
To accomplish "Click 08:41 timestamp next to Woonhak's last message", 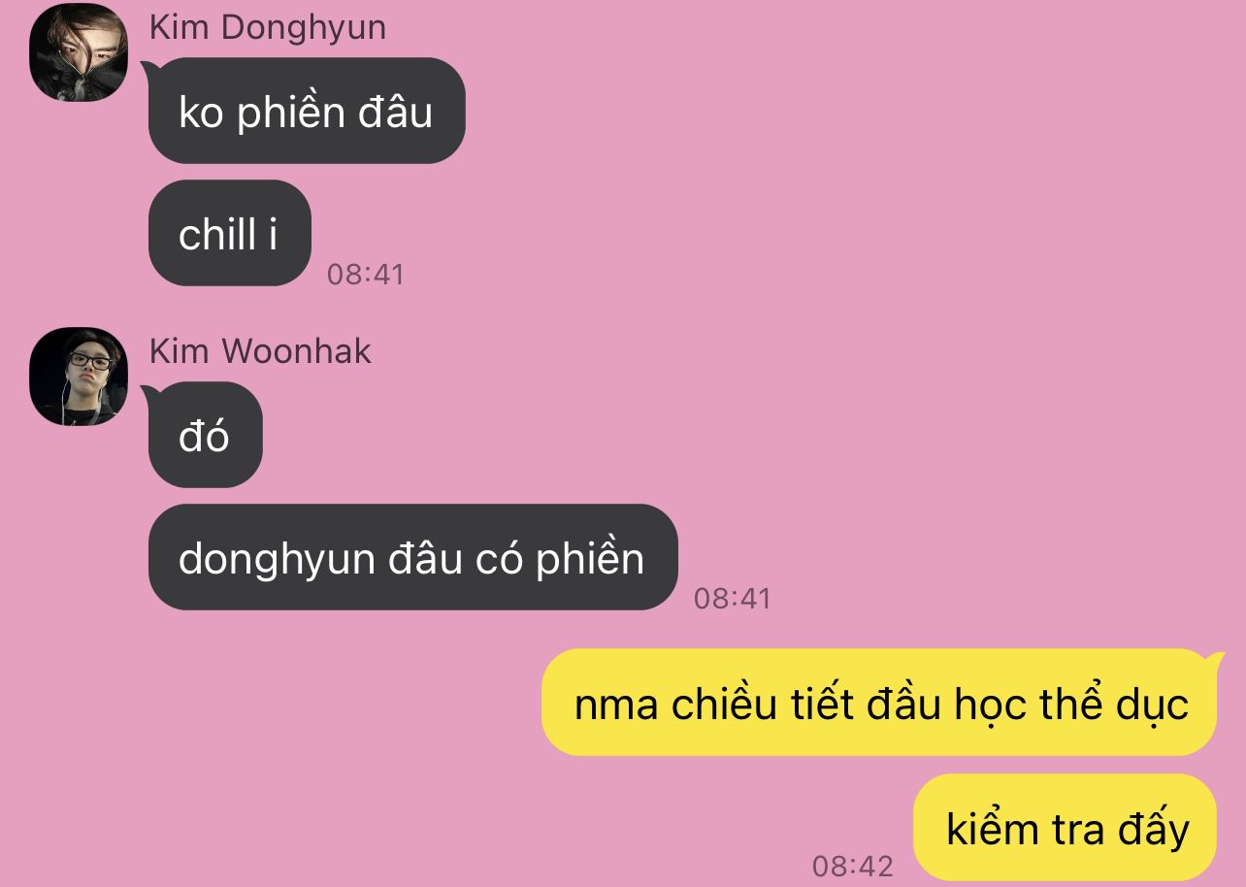I will (732, 599).
